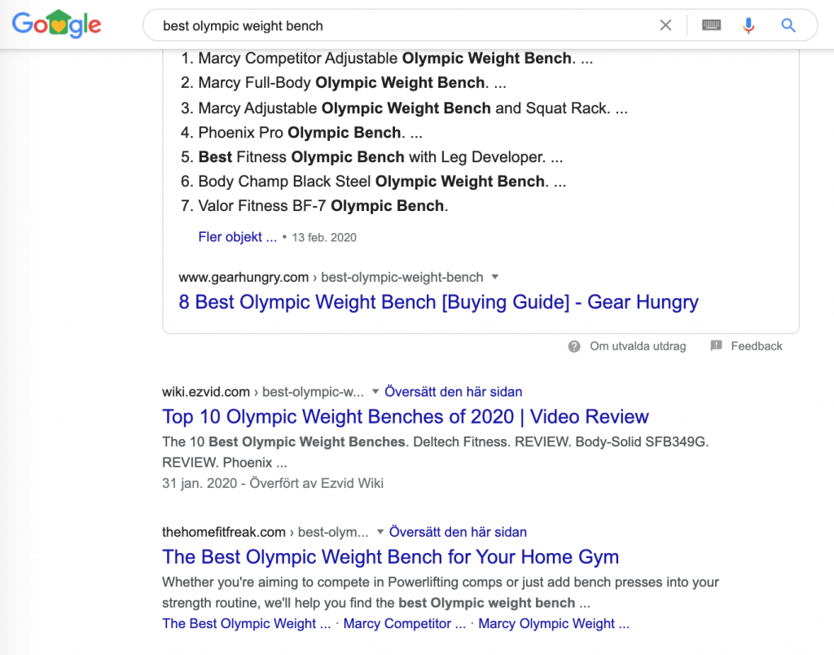Expand the gearhungry.com result dropdown arrow

[494, 277]
